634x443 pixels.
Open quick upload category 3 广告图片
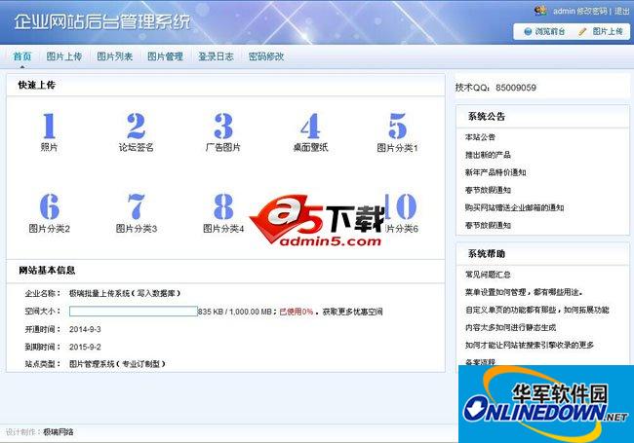pos(222,132)
